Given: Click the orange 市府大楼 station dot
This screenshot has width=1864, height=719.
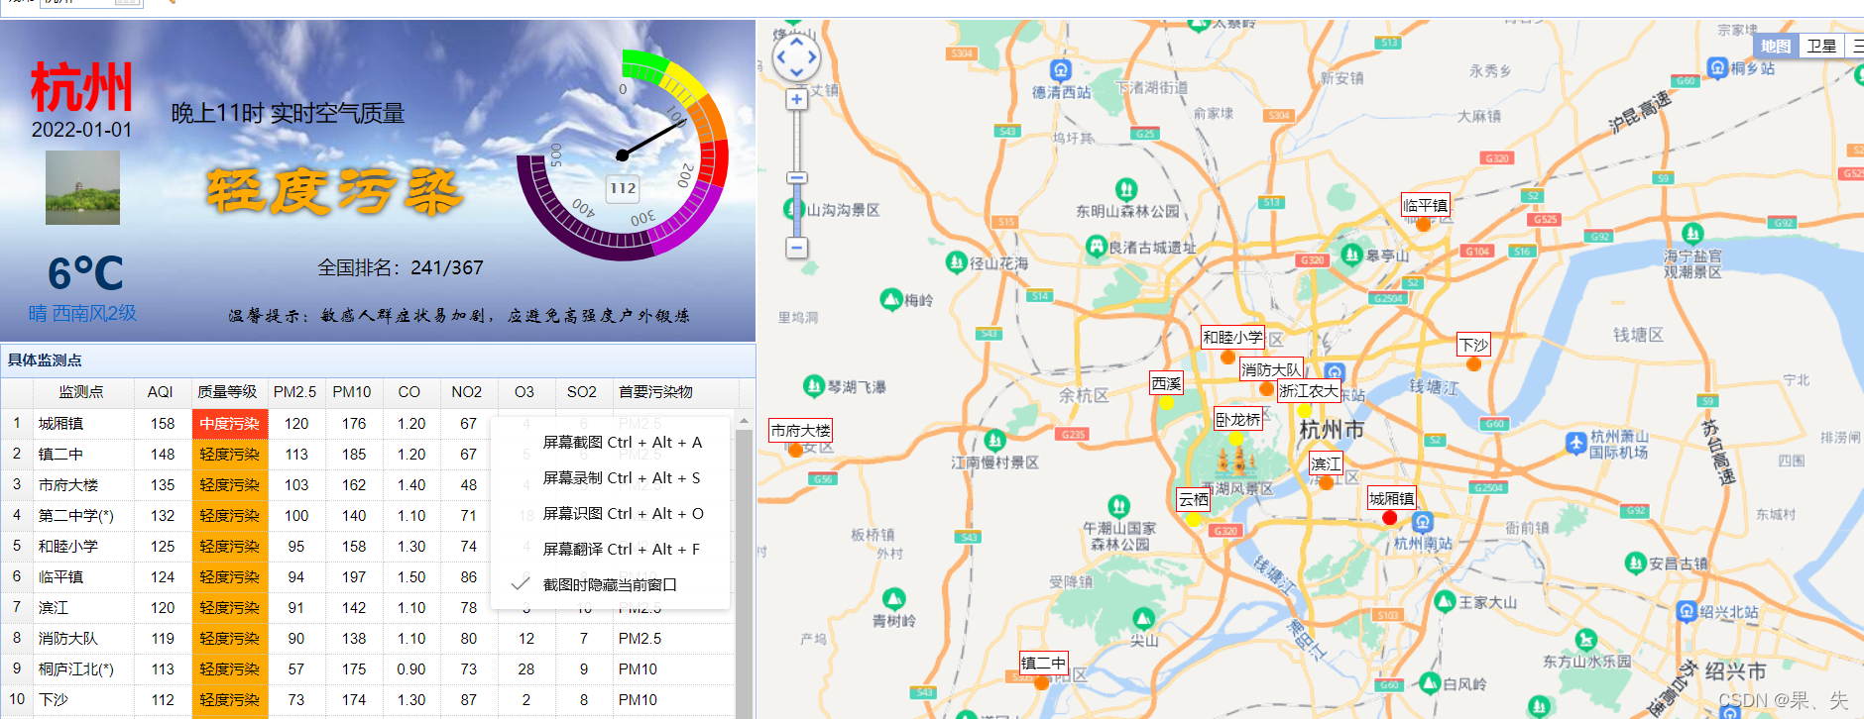Looking at the screenshot, I should [x=795, y=450].
